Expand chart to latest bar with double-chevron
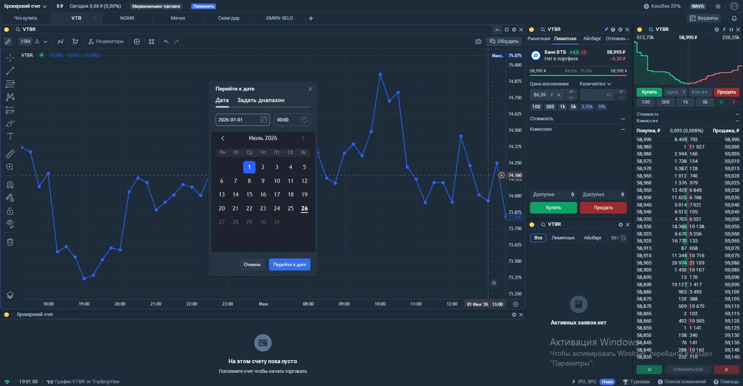This screenshot has height=386, width=743. coord(494,283)
